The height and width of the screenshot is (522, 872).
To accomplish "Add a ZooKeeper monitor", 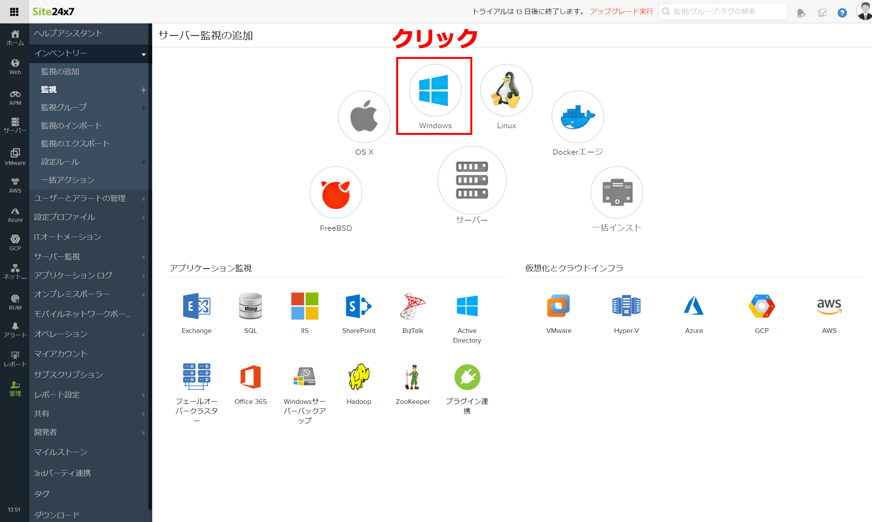I will pyautogui.click(x=413, y=377).
